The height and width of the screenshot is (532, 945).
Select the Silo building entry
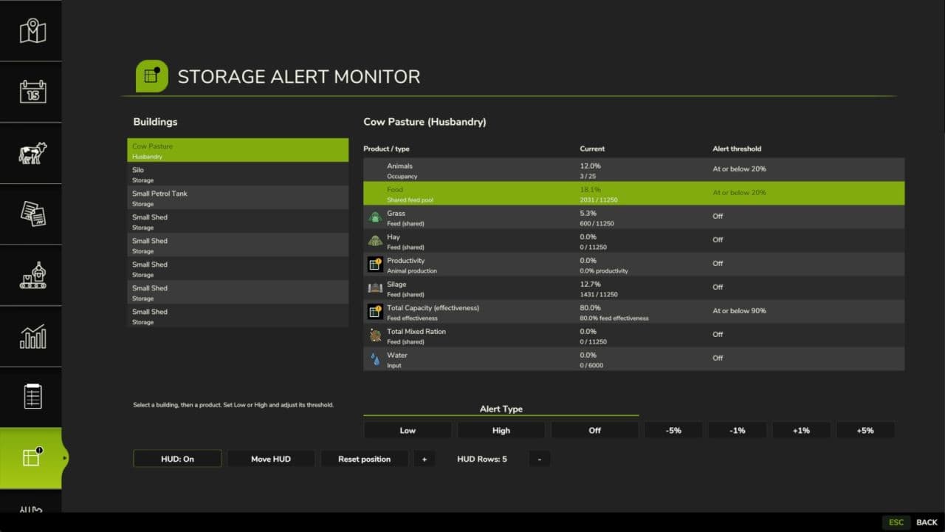tap(238, 174)
